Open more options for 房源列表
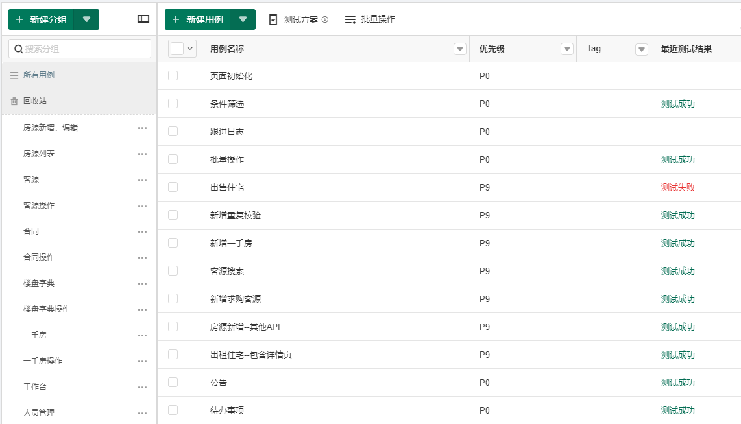This screenshot has width=741, height=424. click(142, 154)
